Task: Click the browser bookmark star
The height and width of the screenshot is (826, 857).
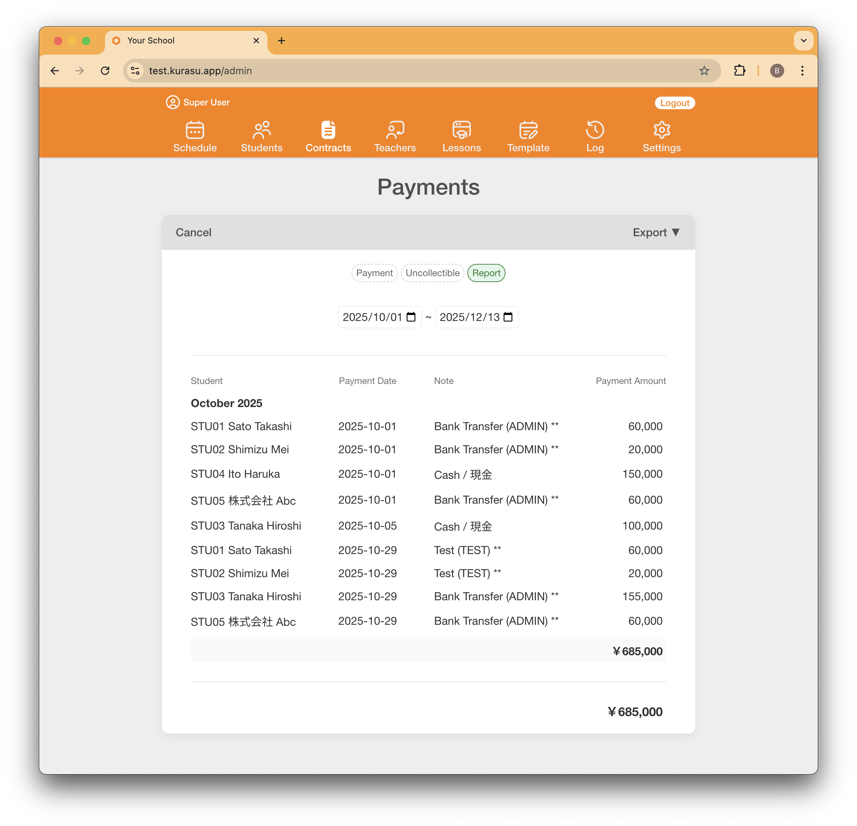Action: coord(704,70)
